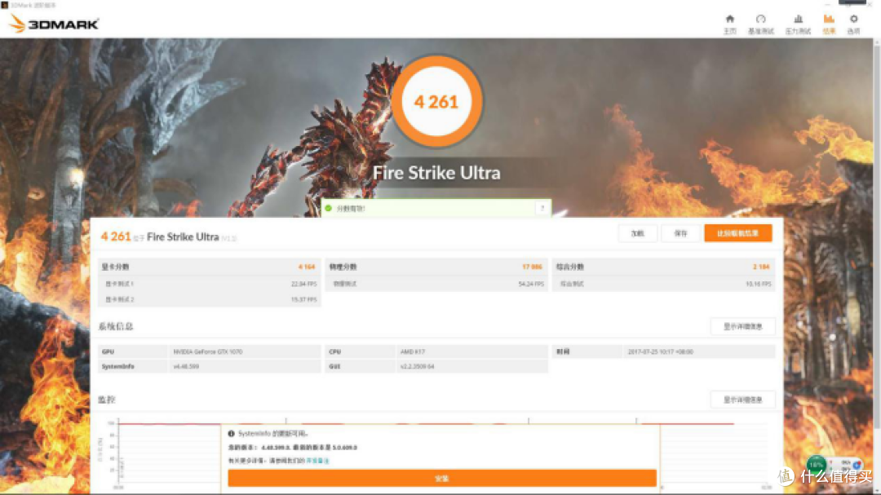881x495 pixels.
Task: Click the NVIDIA GeForce GTX 1070 value
Action: point(208,351)
